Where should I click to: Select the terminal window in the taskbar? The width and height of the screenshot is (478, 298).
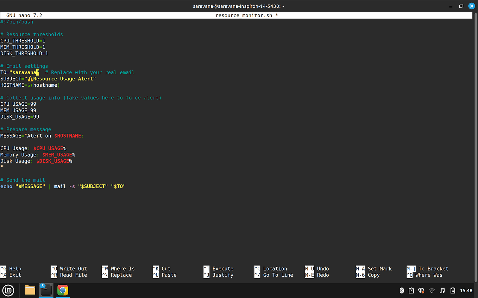click(x=46, y=290)
